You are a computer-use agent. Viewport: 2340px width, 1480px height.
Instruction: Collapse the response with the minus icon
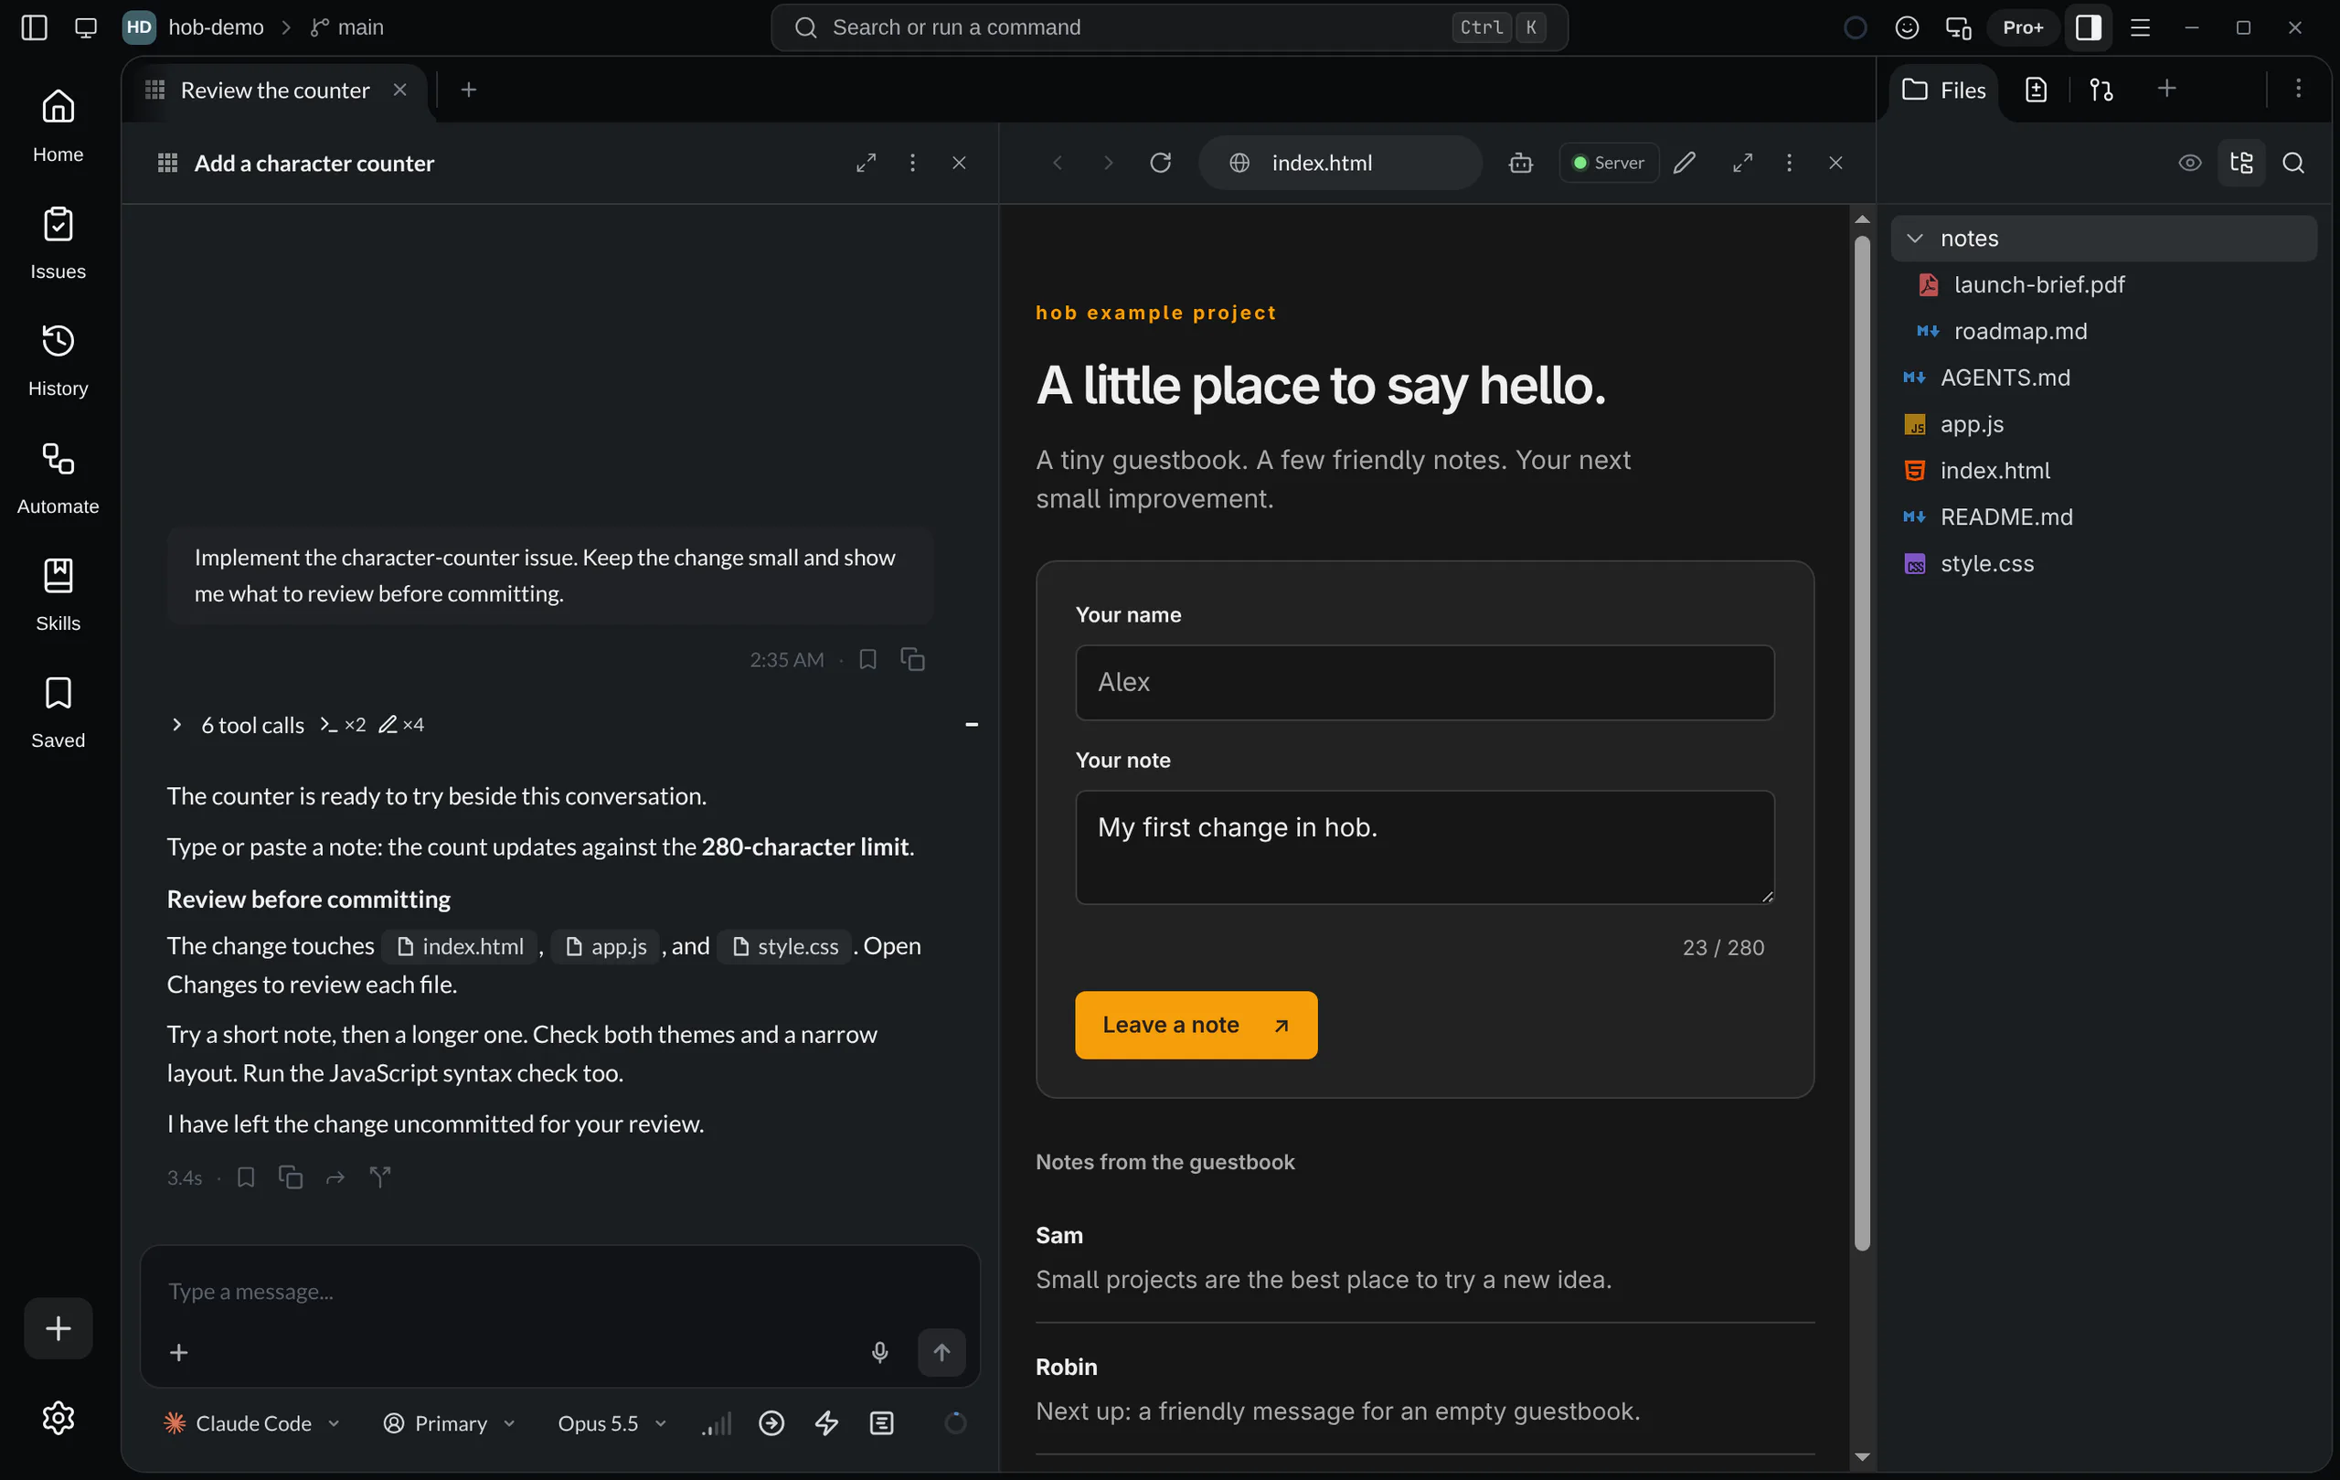(x=971, y=724)
